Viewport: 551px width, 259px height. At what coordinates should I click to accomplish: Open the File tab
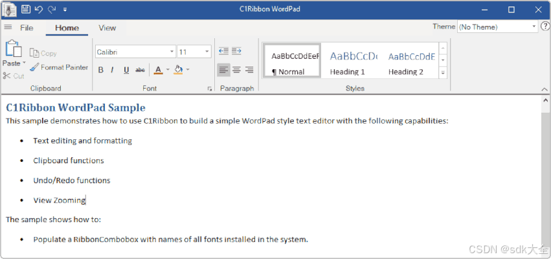(27, 28)
